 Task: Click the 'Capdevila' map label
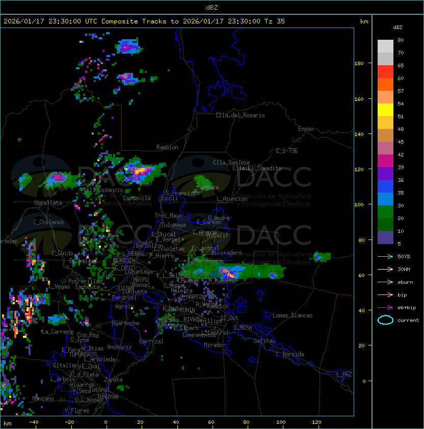tap(137, 198)
